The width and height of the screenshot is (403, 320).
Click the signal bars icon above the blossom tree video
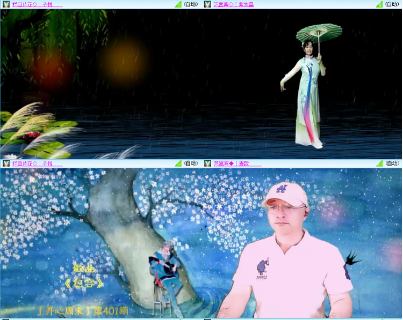pos(178,163)
